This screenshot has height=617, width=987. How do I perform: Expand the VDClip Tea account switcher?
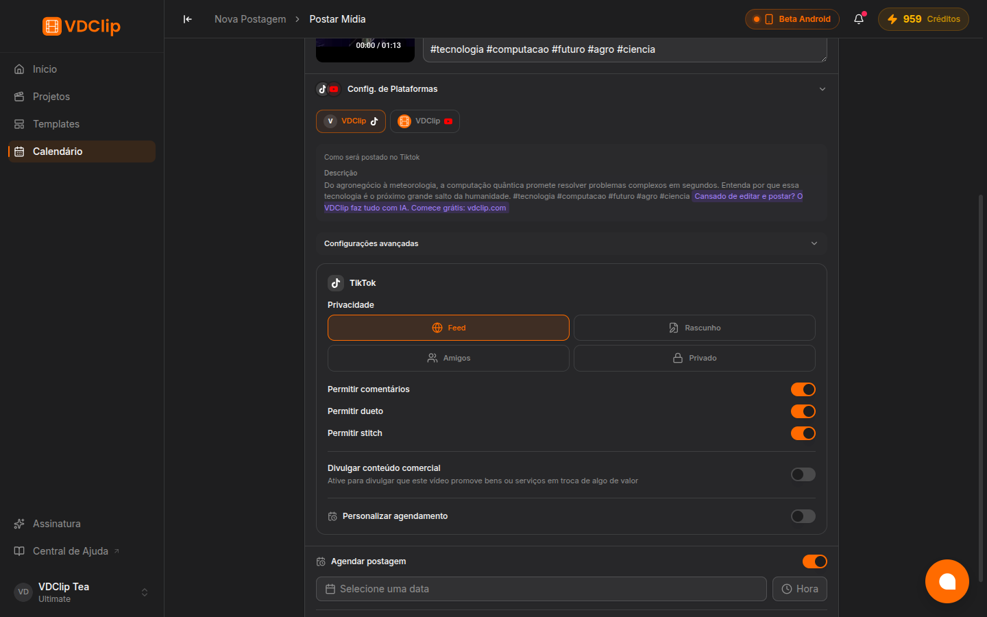point(82,592)
